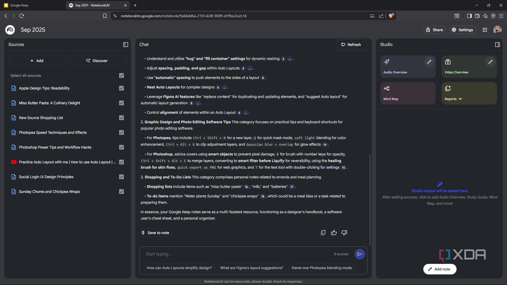Open the Settings button
The image size is (507, 285).
463,30
